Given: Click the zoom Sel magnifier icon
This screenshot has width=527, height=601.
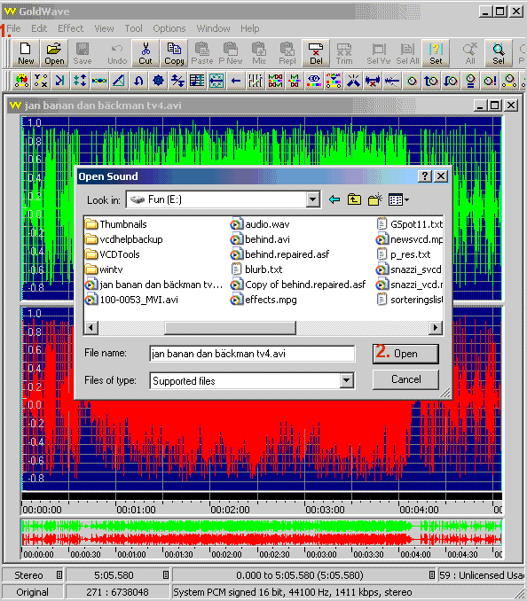Looking at the screenshot, I should pos(499,53).
